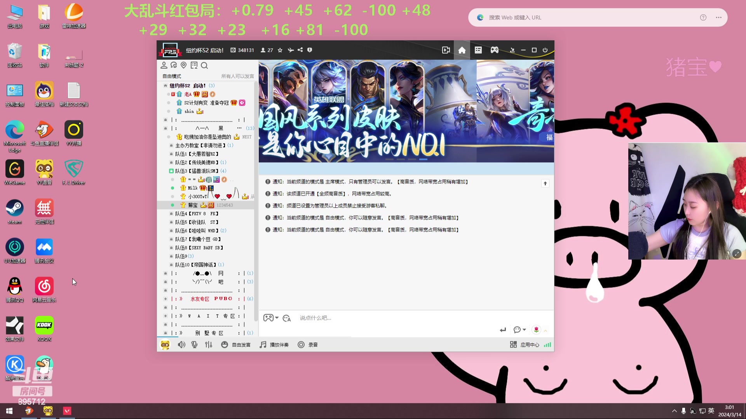
Task: Open the audio adjustment sliders icon
Action: 209,344
